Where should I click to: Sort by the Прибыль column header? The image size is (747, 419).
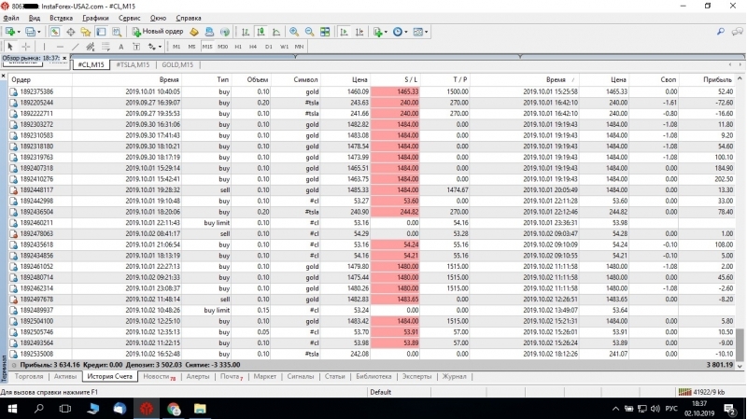point(717,79)
